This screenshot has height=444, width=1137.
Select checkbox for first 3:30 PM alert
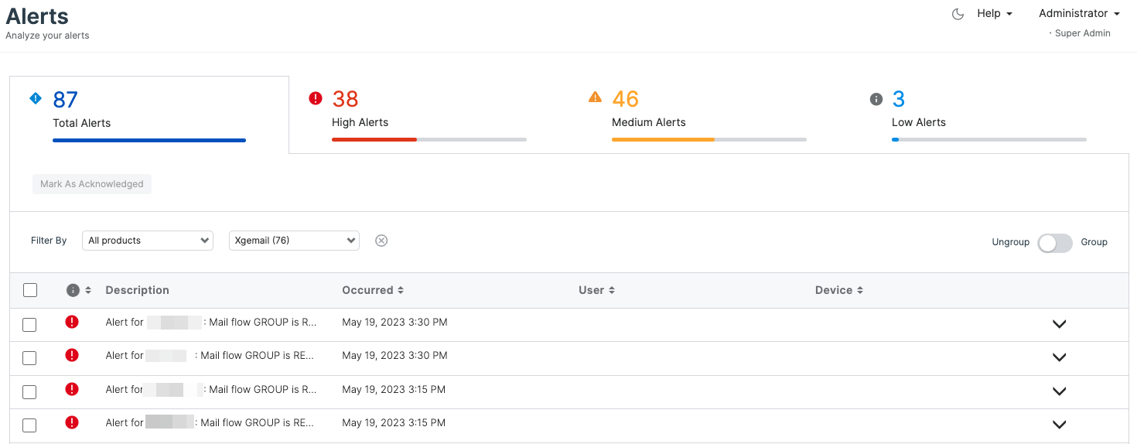29,325
